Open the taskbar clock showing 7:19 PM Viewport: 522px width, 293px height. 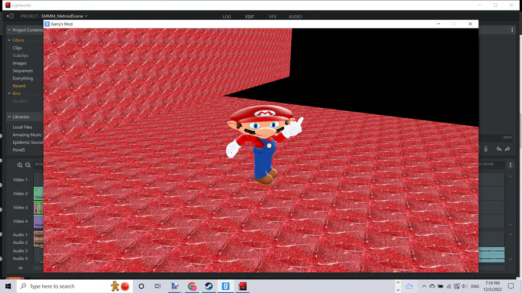492,286
